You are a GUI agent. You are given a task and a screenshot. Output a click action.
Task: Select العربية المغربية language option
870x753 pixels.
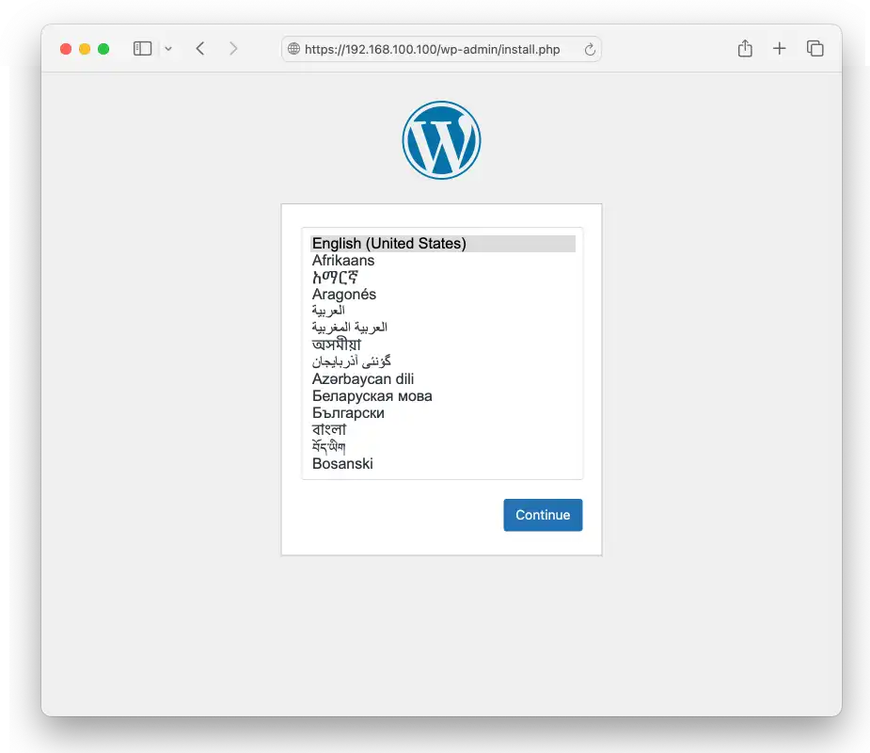(x=443, y=328)
